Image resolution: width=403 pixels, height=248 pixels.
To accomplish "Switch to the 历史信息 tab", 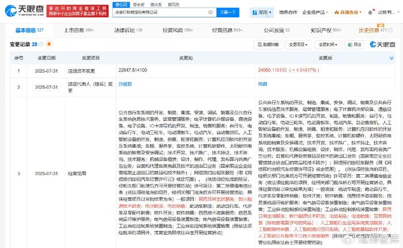I will coord(372,31).
